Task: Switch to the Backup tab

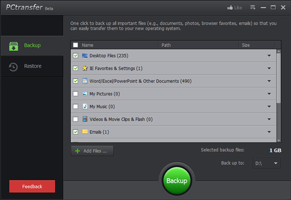Action: tap(32, 46)
